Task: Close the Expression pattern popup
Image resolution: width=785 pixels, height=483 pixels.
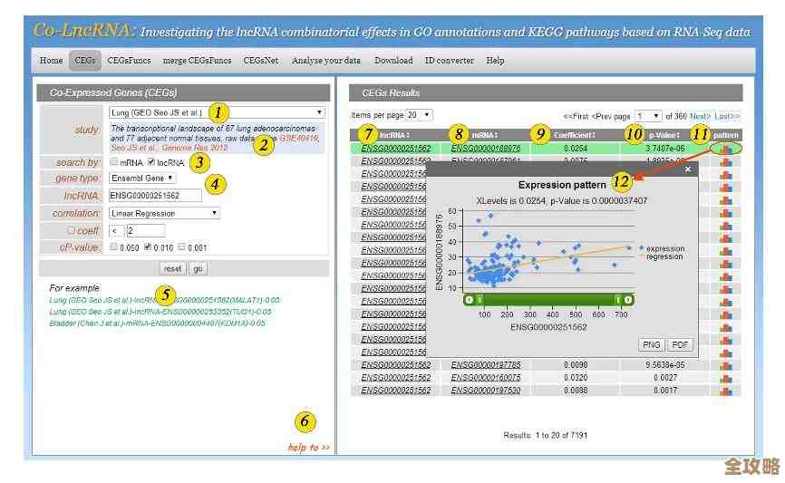Action: click(687, 169)
